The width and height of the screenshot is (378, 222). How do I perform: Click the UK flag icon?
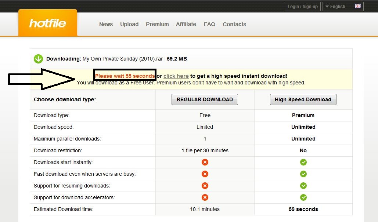click(x=357, y=6)
